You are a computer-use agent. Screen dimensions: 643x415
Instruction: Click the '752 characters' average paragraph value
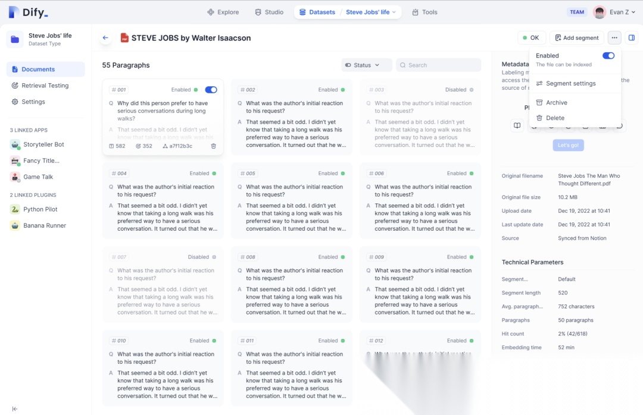tap(576, 306)
